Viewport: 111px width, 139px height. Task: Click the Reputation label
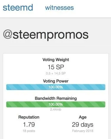coord(29,117)
